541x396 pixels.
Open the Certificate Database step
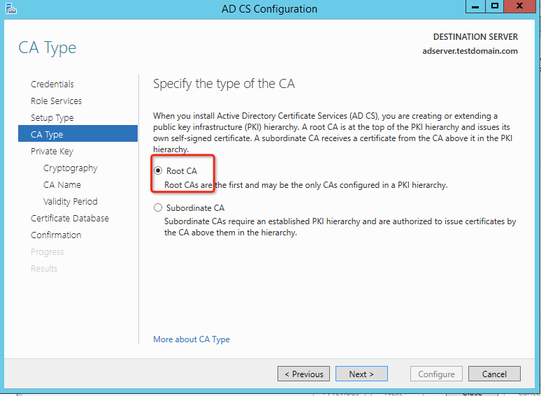pos(70,218)
